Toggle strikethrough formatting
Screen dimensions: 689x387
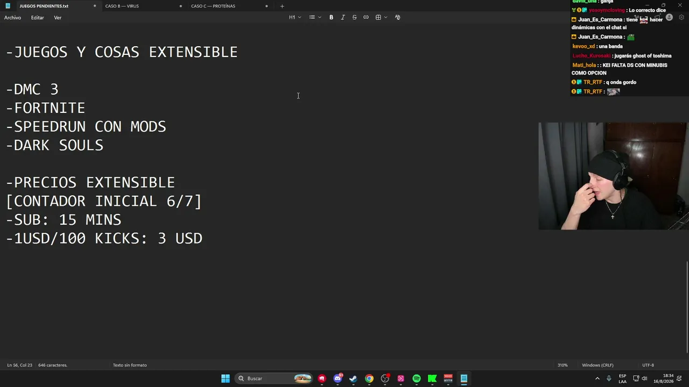pos(354,17)
